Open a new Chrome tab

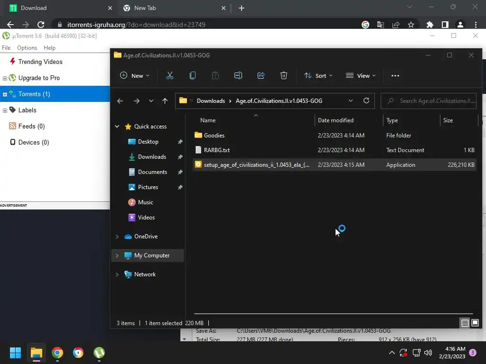[242, 8]
